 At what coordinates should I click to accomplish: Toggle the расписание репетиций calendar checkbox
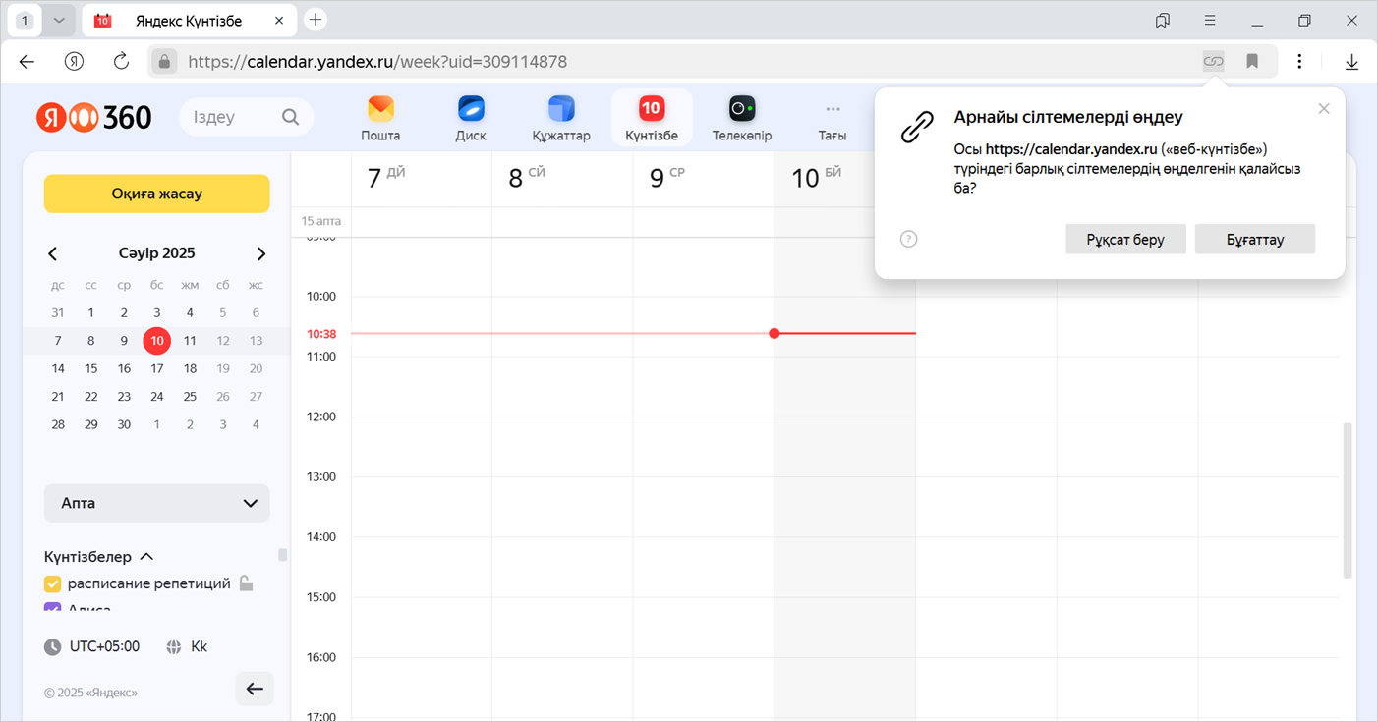[x=53, y=583]
